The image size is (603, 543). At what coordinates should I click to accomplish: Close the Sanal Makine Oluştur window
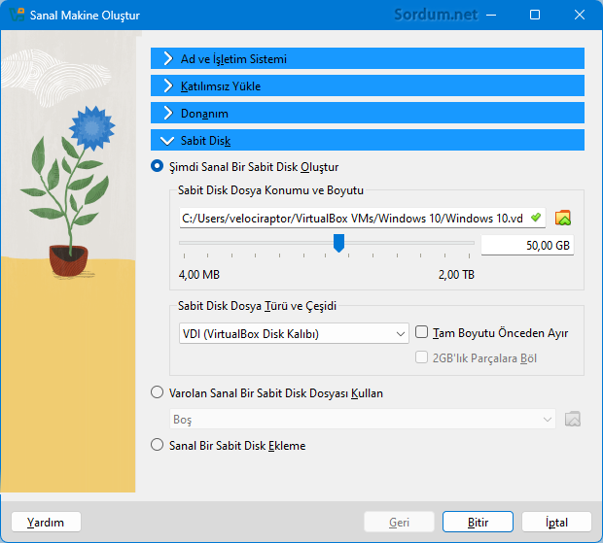tap(580, 15)
